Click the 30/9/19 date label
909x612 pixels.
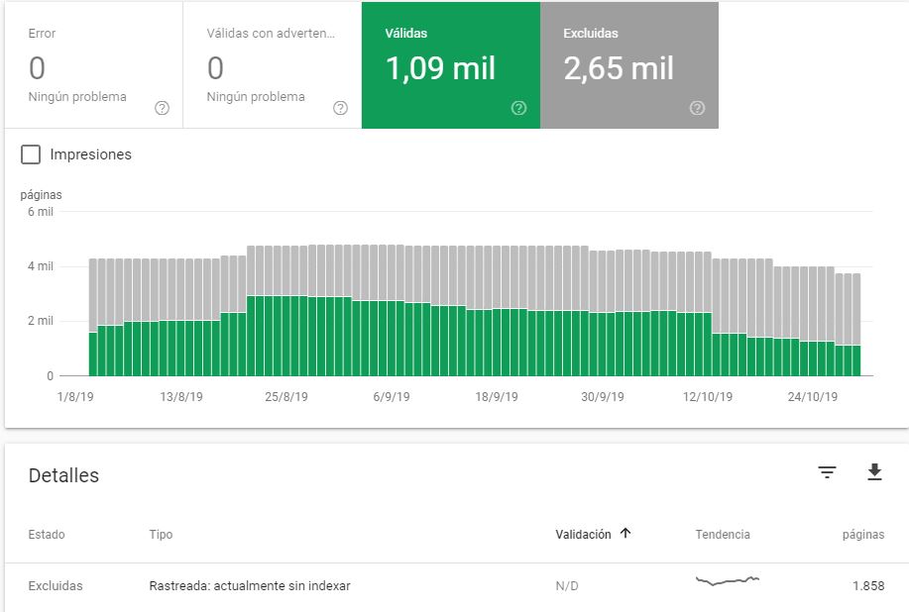603,397
